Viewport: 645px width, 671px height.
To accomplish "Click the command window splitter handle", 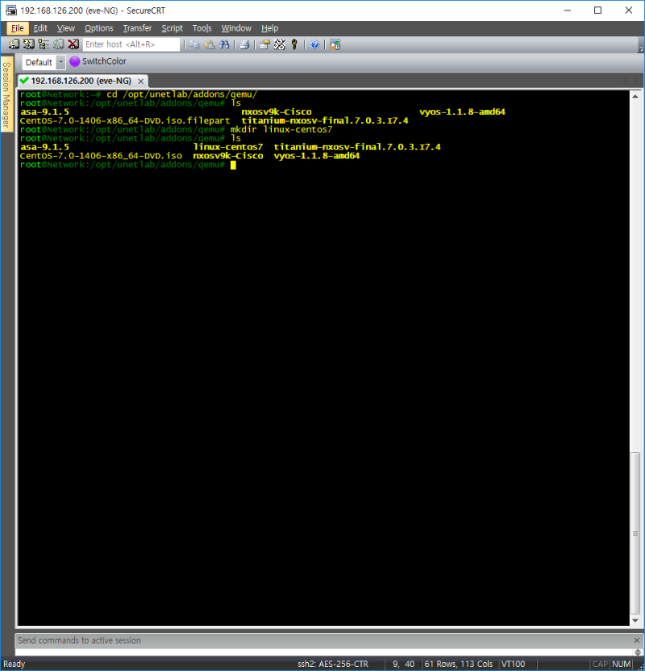I will 638,652.
